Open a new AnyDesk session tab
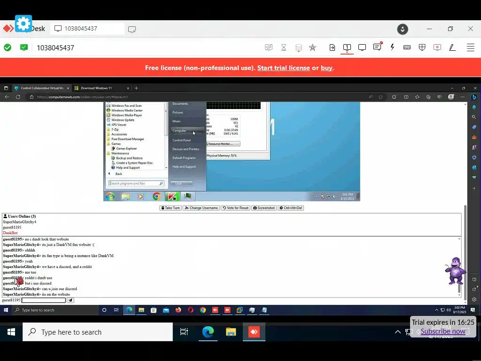Screen dimensions: 481x361 click(132, 29)
